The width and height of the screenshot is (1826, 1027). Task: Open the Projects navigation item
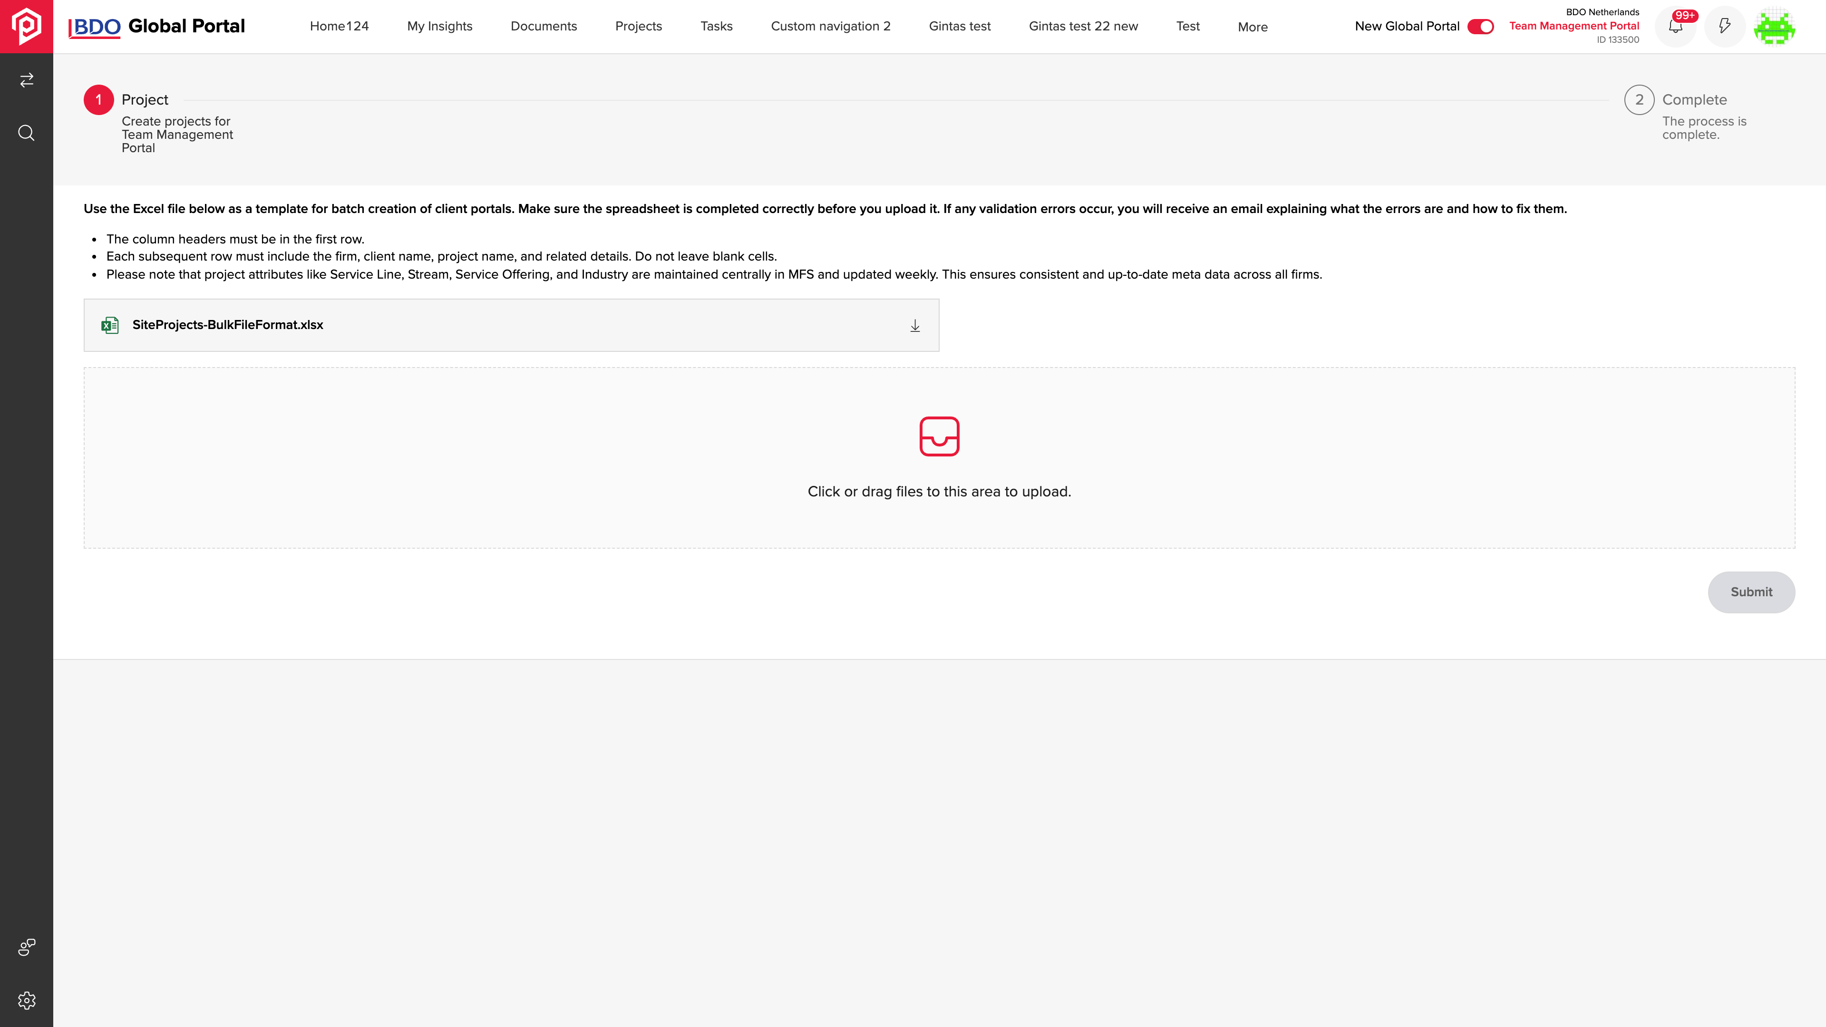click(x=639, y=26)
